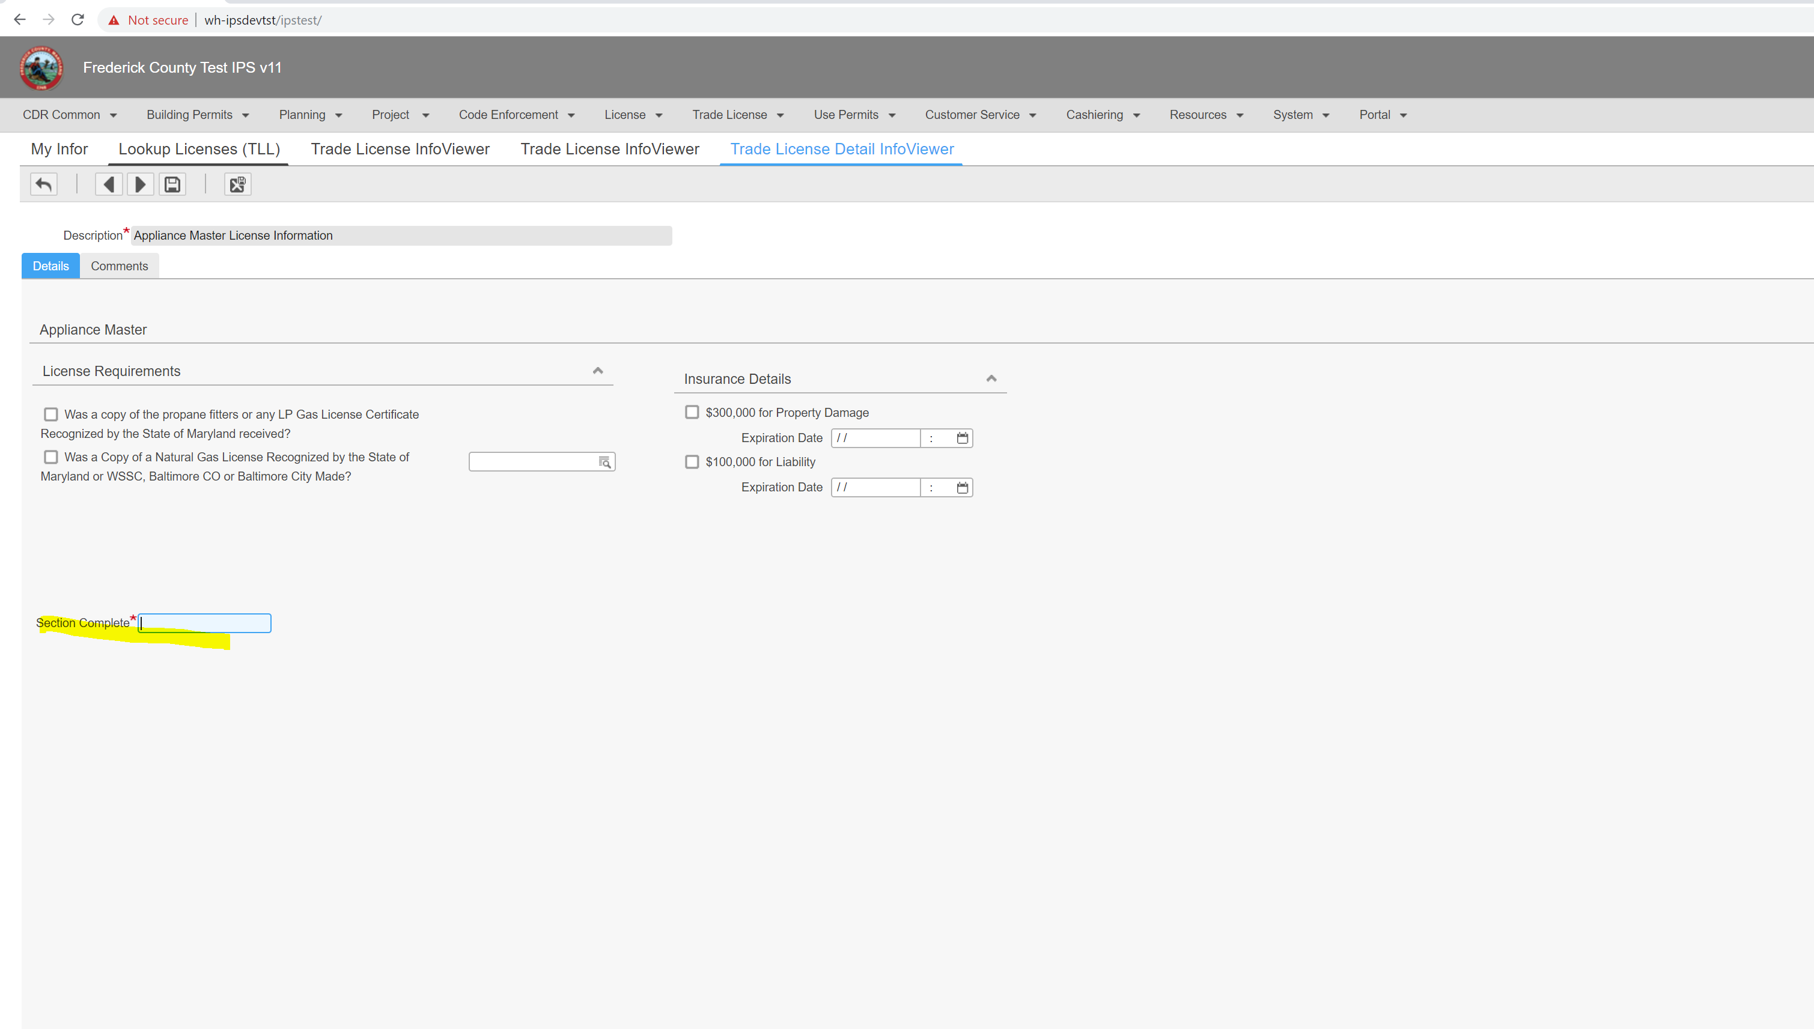Click the Section Complete input field
Viewport: 1814px width, 1029px height.
pos(205,623)
